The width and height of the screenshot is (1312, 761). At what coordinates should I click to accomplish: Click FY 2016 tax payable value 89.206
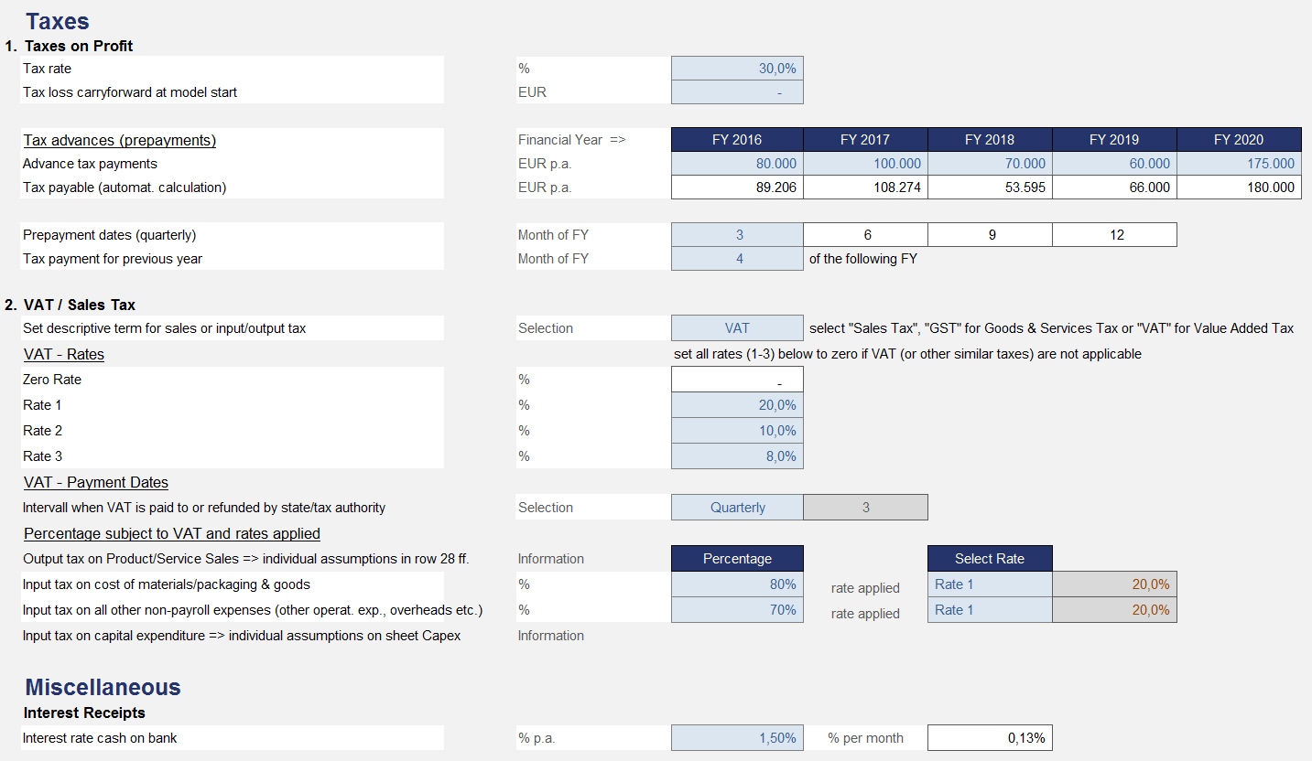click(x=737, y=188)
